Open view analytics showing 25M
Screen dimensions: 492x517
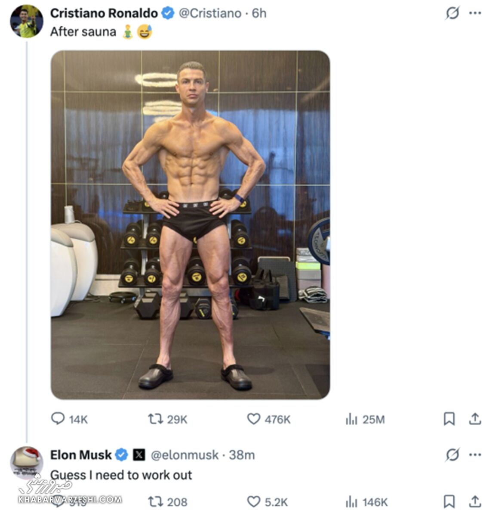pyautogui.click(x=352, y=419)
